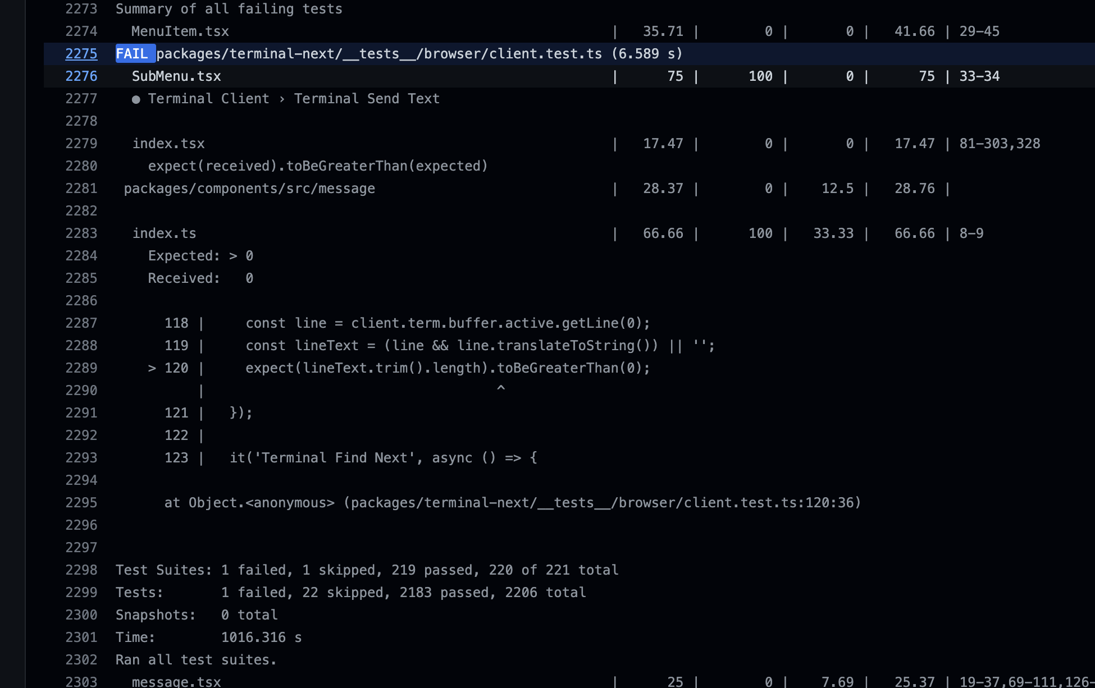The height and width of the screenshot is (688, 1095).
Task: Click the highlighted FAIL label
Action: [133, 54]
